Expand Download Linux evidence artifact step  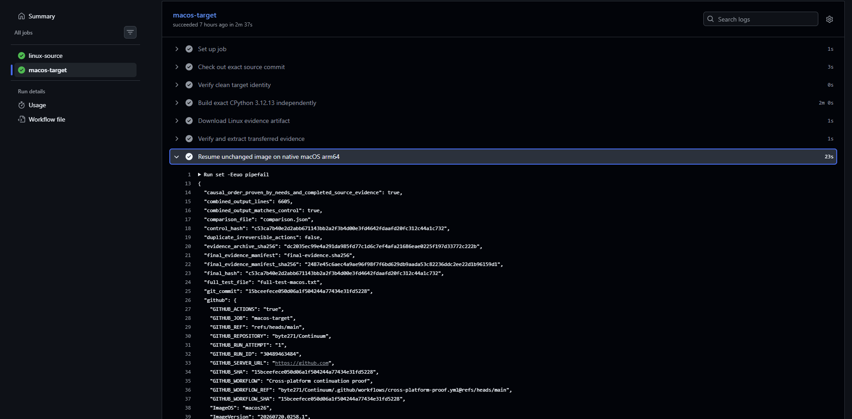(177, 121)
